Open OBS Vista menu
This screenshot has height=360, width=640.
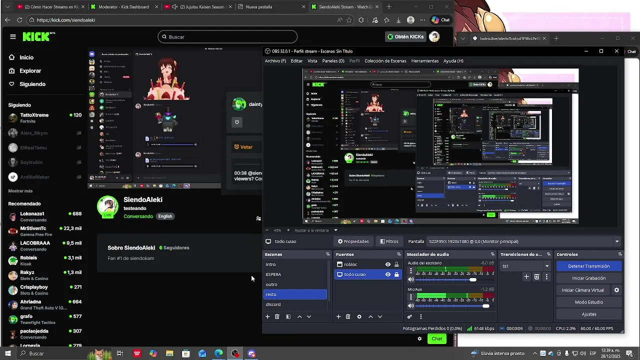[312, 61]
